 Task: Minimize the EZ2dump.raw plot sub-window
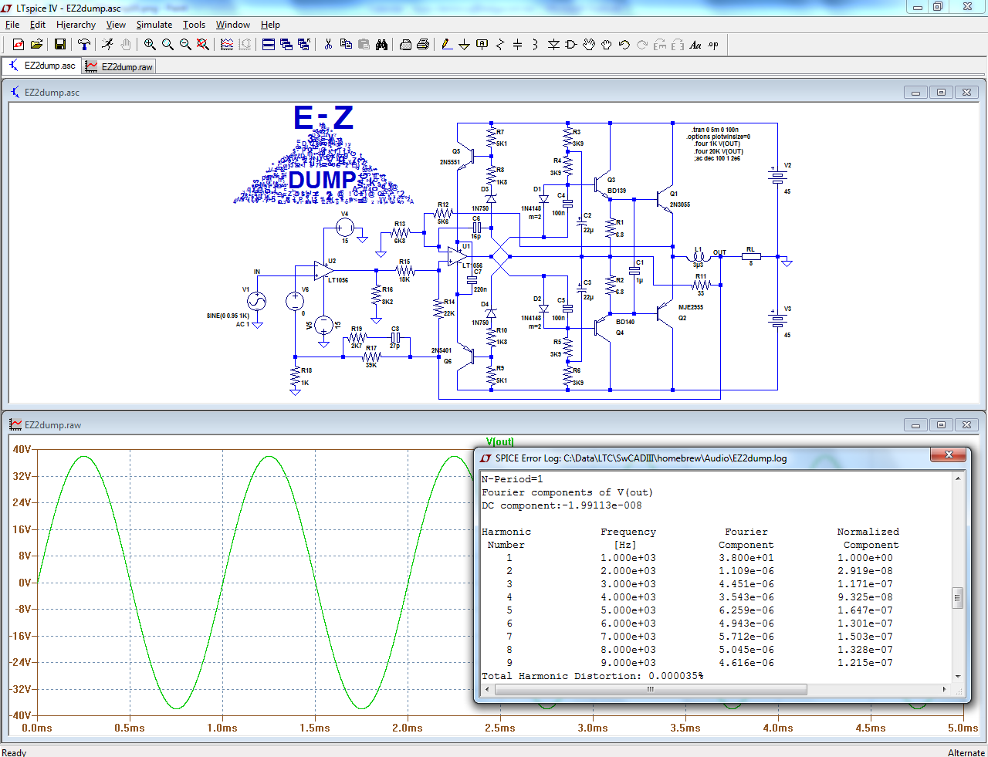(x=915, y=424)
